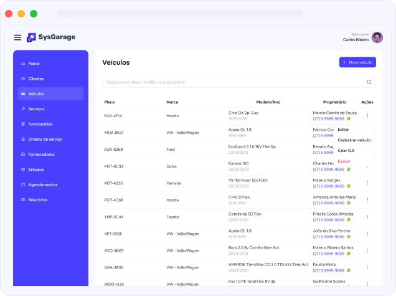Click the Estoque box icon in sidebar

[23, 169]
